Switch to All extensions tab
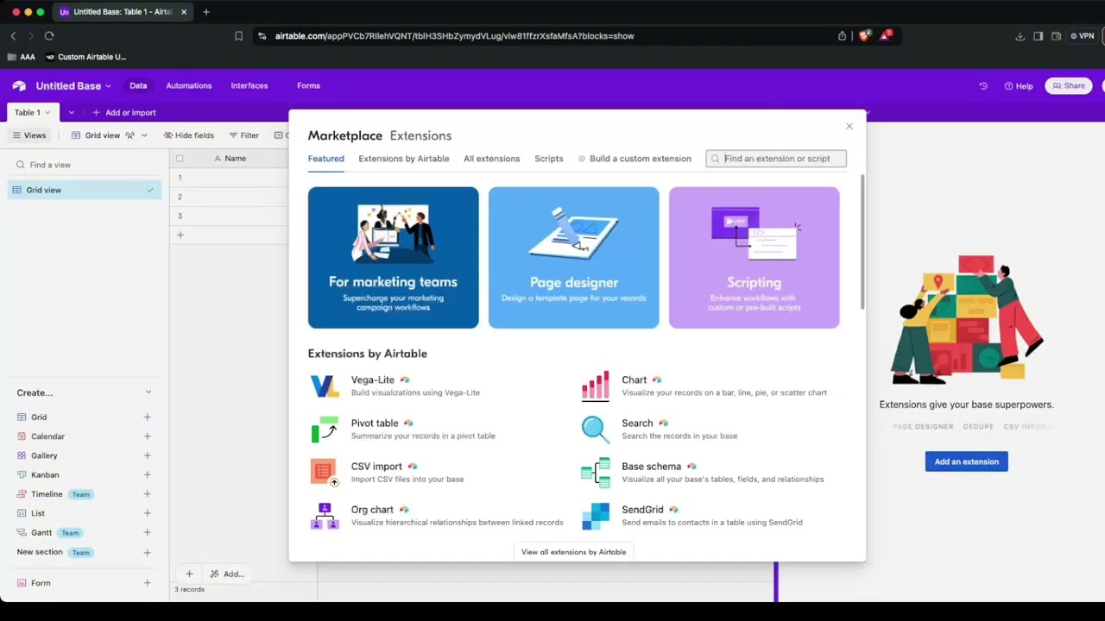This screenshot has width=1105, height=621. 491,159
